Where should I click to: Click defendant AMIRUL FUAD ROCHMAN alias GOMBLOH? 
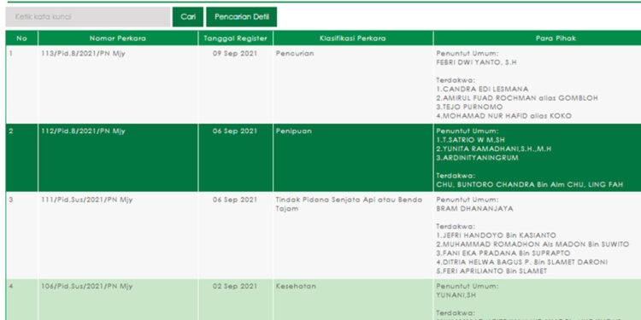(x=517, y=98)
